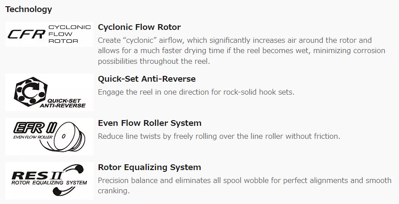Click the Quick-Set Anti-Reverse hexagon bearing icon
The width and height of the screenshot is (399, 204).
pyautogui.click(x=31, y=91)
